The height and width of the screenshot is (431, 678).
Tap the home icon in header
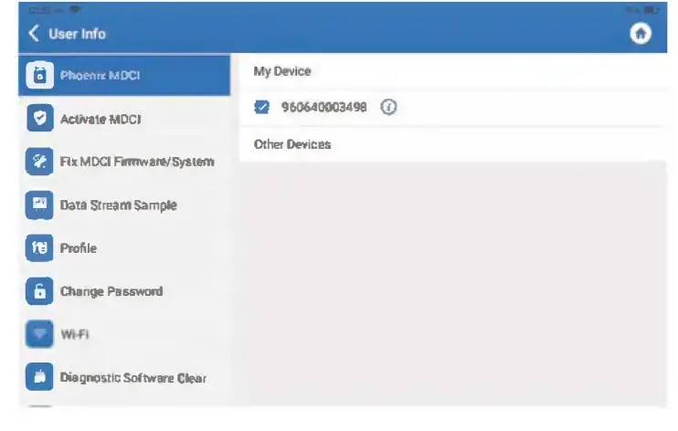point(641,33)
